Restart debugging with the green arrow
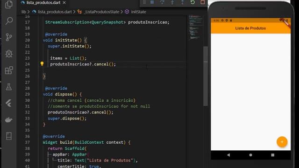This screenshot has width=299, height=168. 192,2
